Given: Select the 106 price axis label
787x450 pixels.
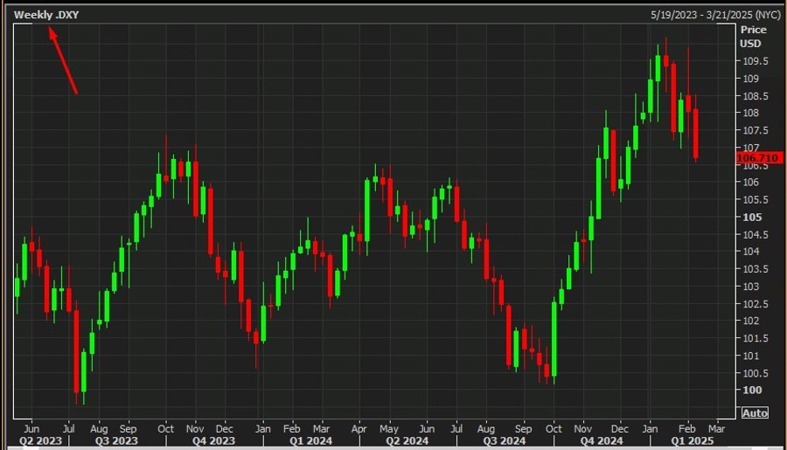Looking at the screenshot, I should 750,182.
